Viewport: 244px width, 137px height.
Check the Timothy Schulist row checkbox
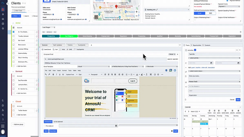13,36
